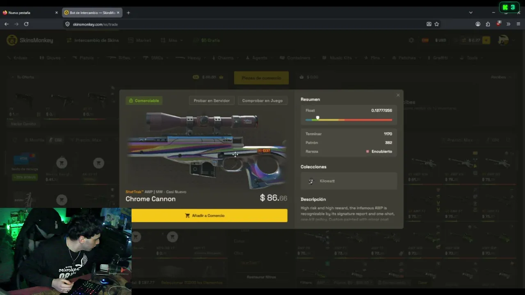This screenshot has height=295, width=525.
Task: Change language via the flag icon
Action: (x=425, y=40)
